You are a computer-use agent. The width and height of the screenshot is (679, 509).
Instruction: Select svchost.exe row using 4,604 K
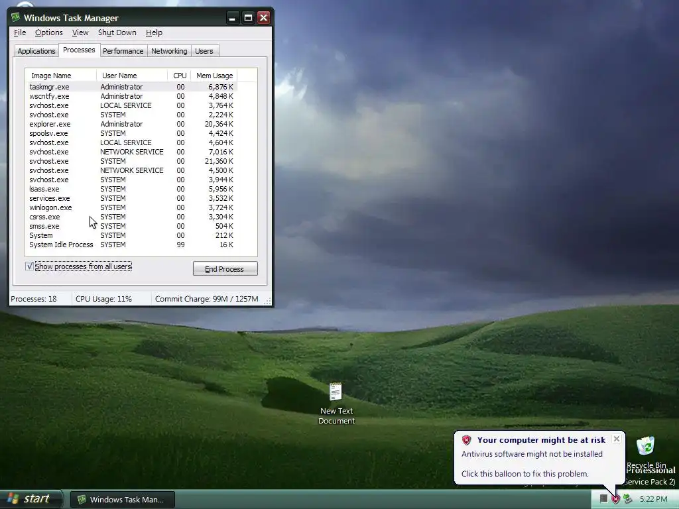coord(132,142)
